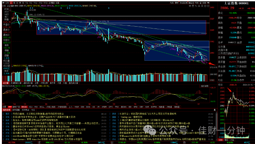The height and width of the screenshot is (144, 255).
Task: Select the BOLL indicator tab
Action: pyautogui.click(x=42, y=107)
